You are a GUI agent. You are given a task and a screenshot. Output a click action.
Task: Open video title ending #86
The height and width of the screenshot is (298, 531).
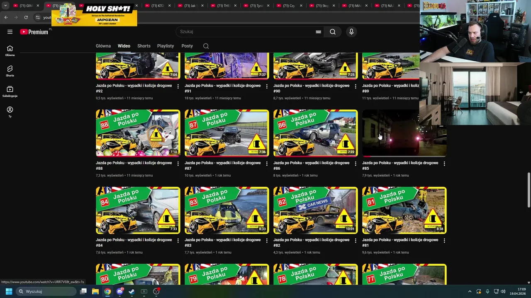click(311, 166)
